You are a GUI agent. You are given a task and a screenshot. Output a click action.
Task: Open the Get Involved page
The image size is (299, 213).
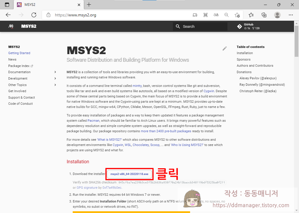(17, 91)
